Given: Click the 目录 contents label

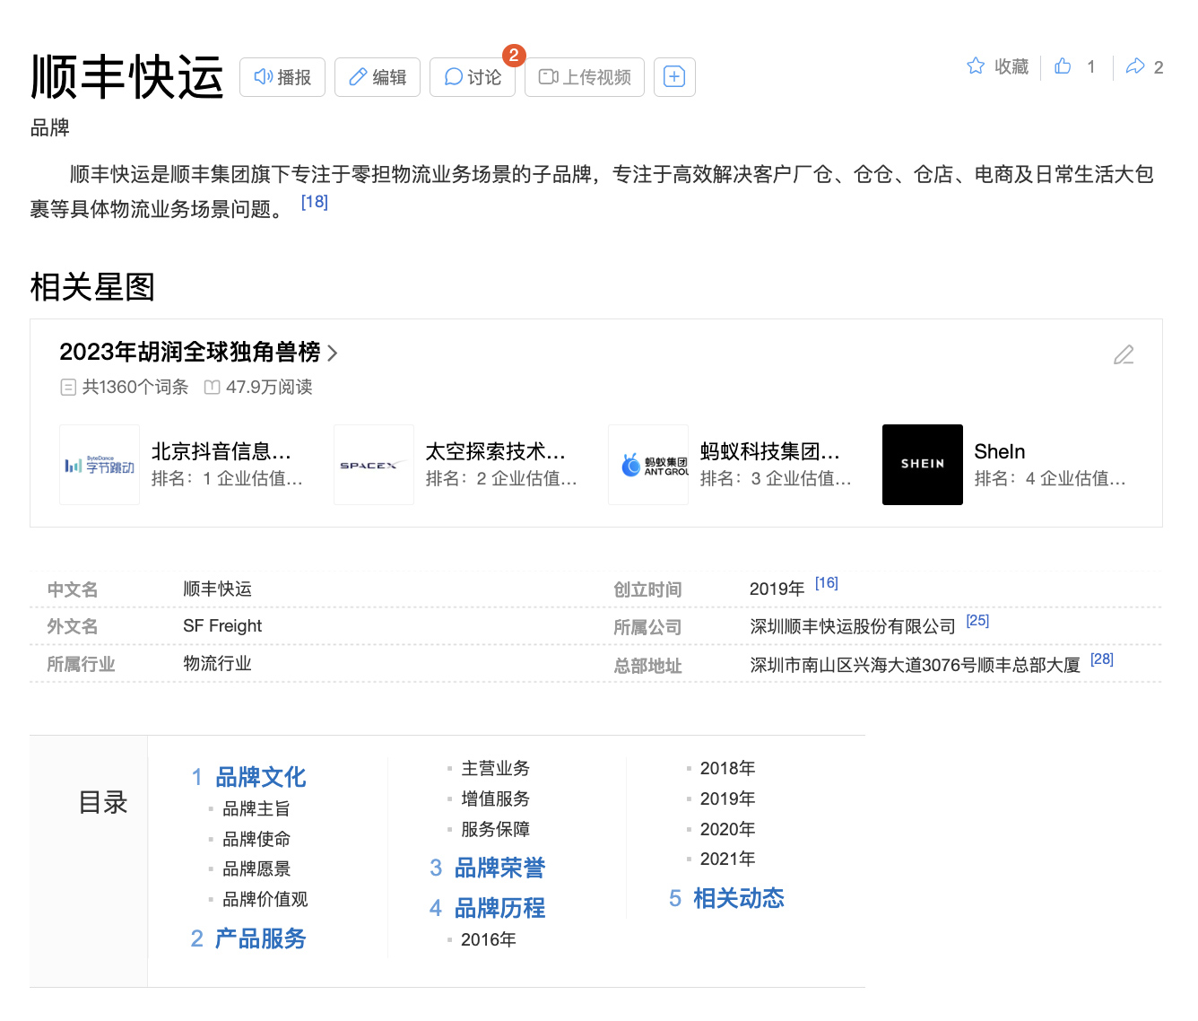Looking at the screenshot, I should tap(103, 802).
